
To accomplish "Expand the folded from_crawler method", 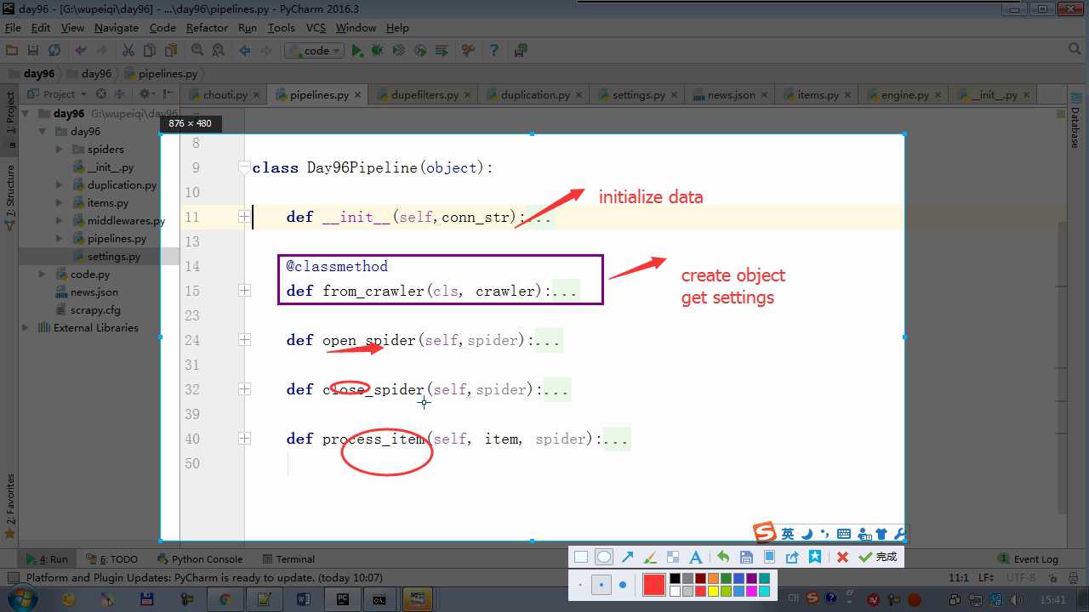I will [x=244, y=291].
